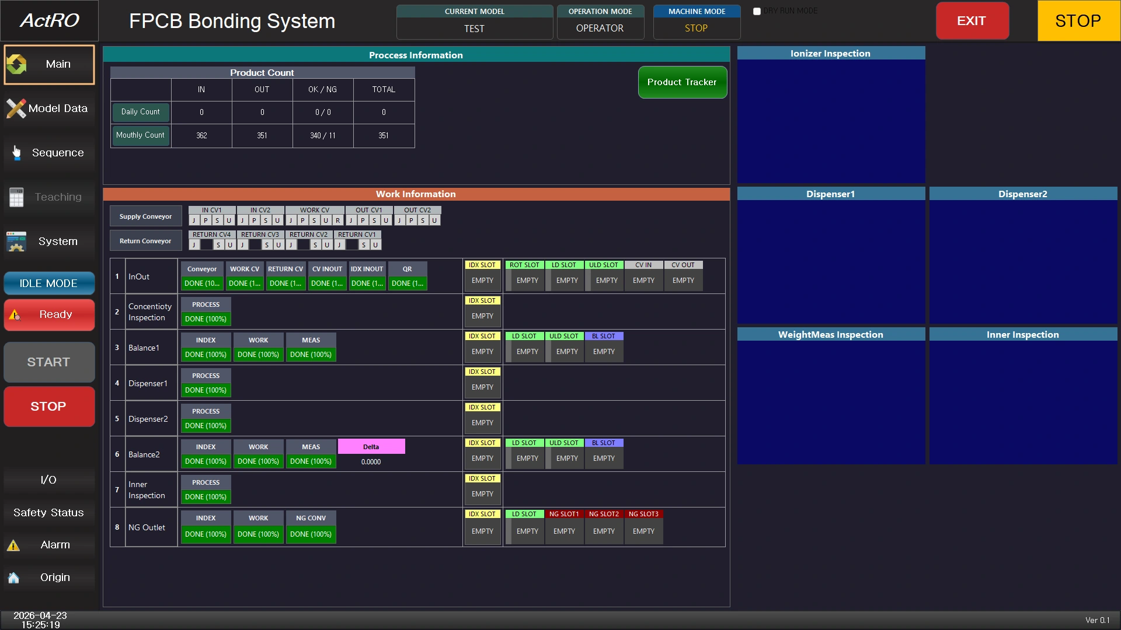The image size is (1121, 630).
Task: Click the Alarm warning triangle icon
Action: pos(13,545)
